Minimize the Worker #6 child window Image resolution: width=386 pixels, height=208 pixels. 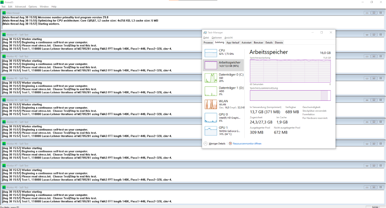pos(367,144)
